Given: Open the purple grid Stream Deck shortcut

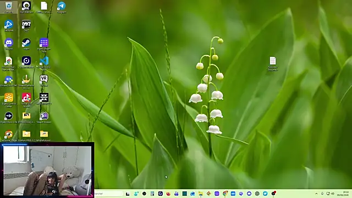Looking at the screenshot, I should (x=44, y=45).
